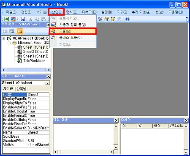The width and height of the screenshot is (190, 156).
Task: Click the View Code icon in project panel
Action: (x=5, y=31)
